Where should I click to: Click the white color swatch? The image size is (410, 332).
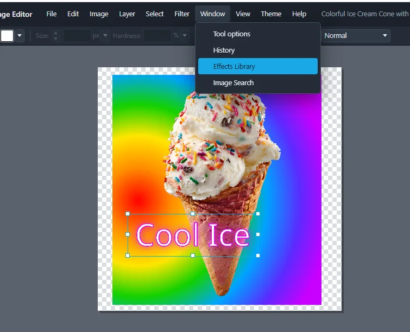click(7, 35)
